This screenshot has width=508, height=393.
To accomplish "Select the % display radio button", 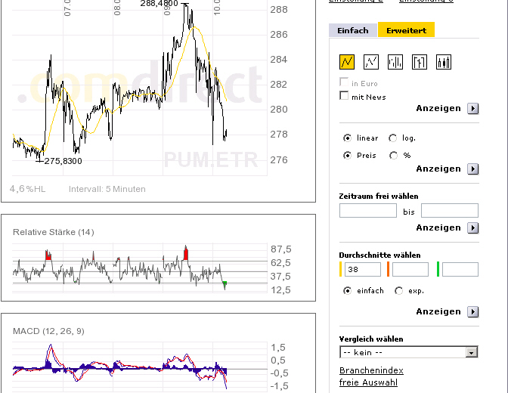I will pos(393,156).
